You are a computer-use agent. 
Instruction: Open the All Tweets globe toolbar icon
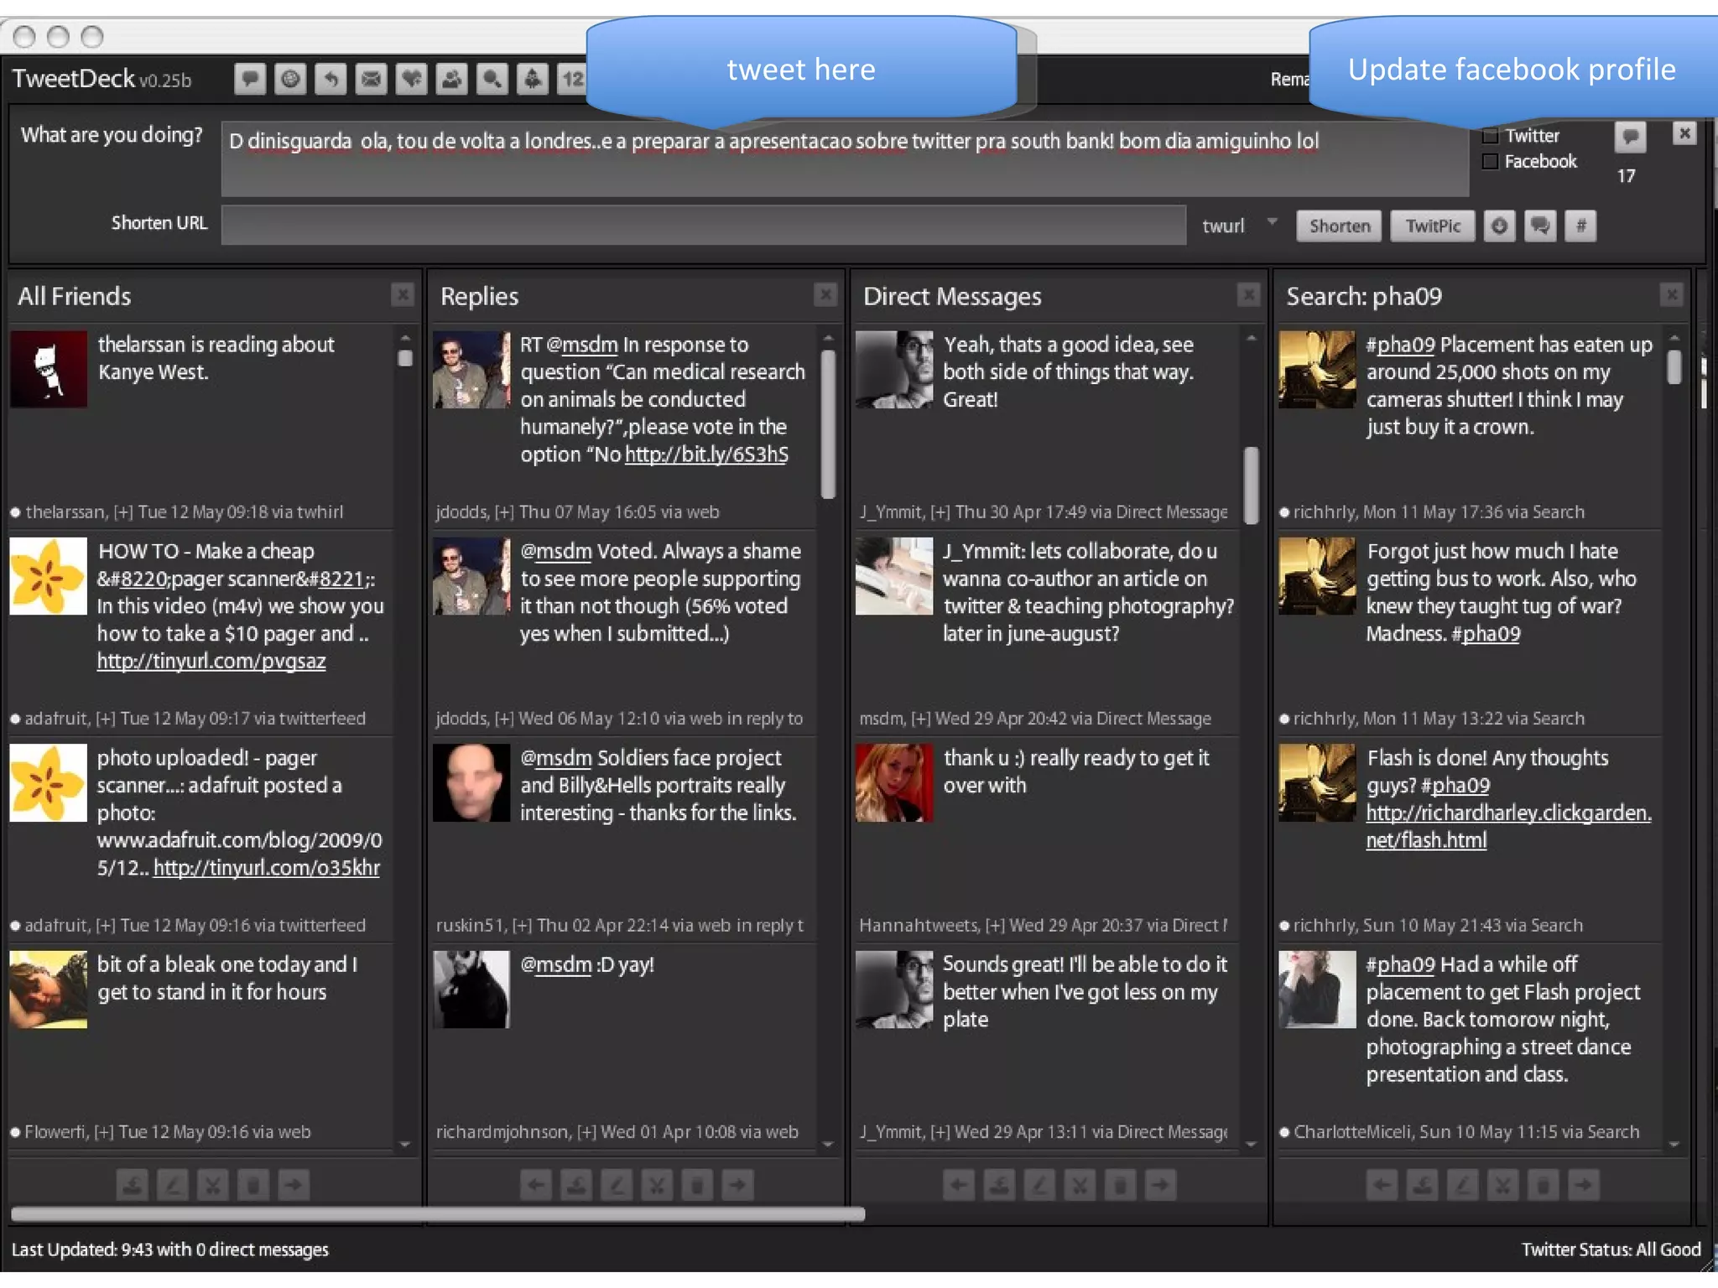290,80
